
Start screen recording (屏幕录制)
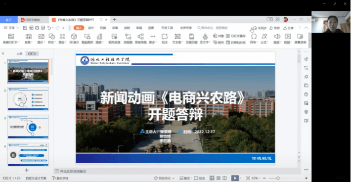pos(300,39)
